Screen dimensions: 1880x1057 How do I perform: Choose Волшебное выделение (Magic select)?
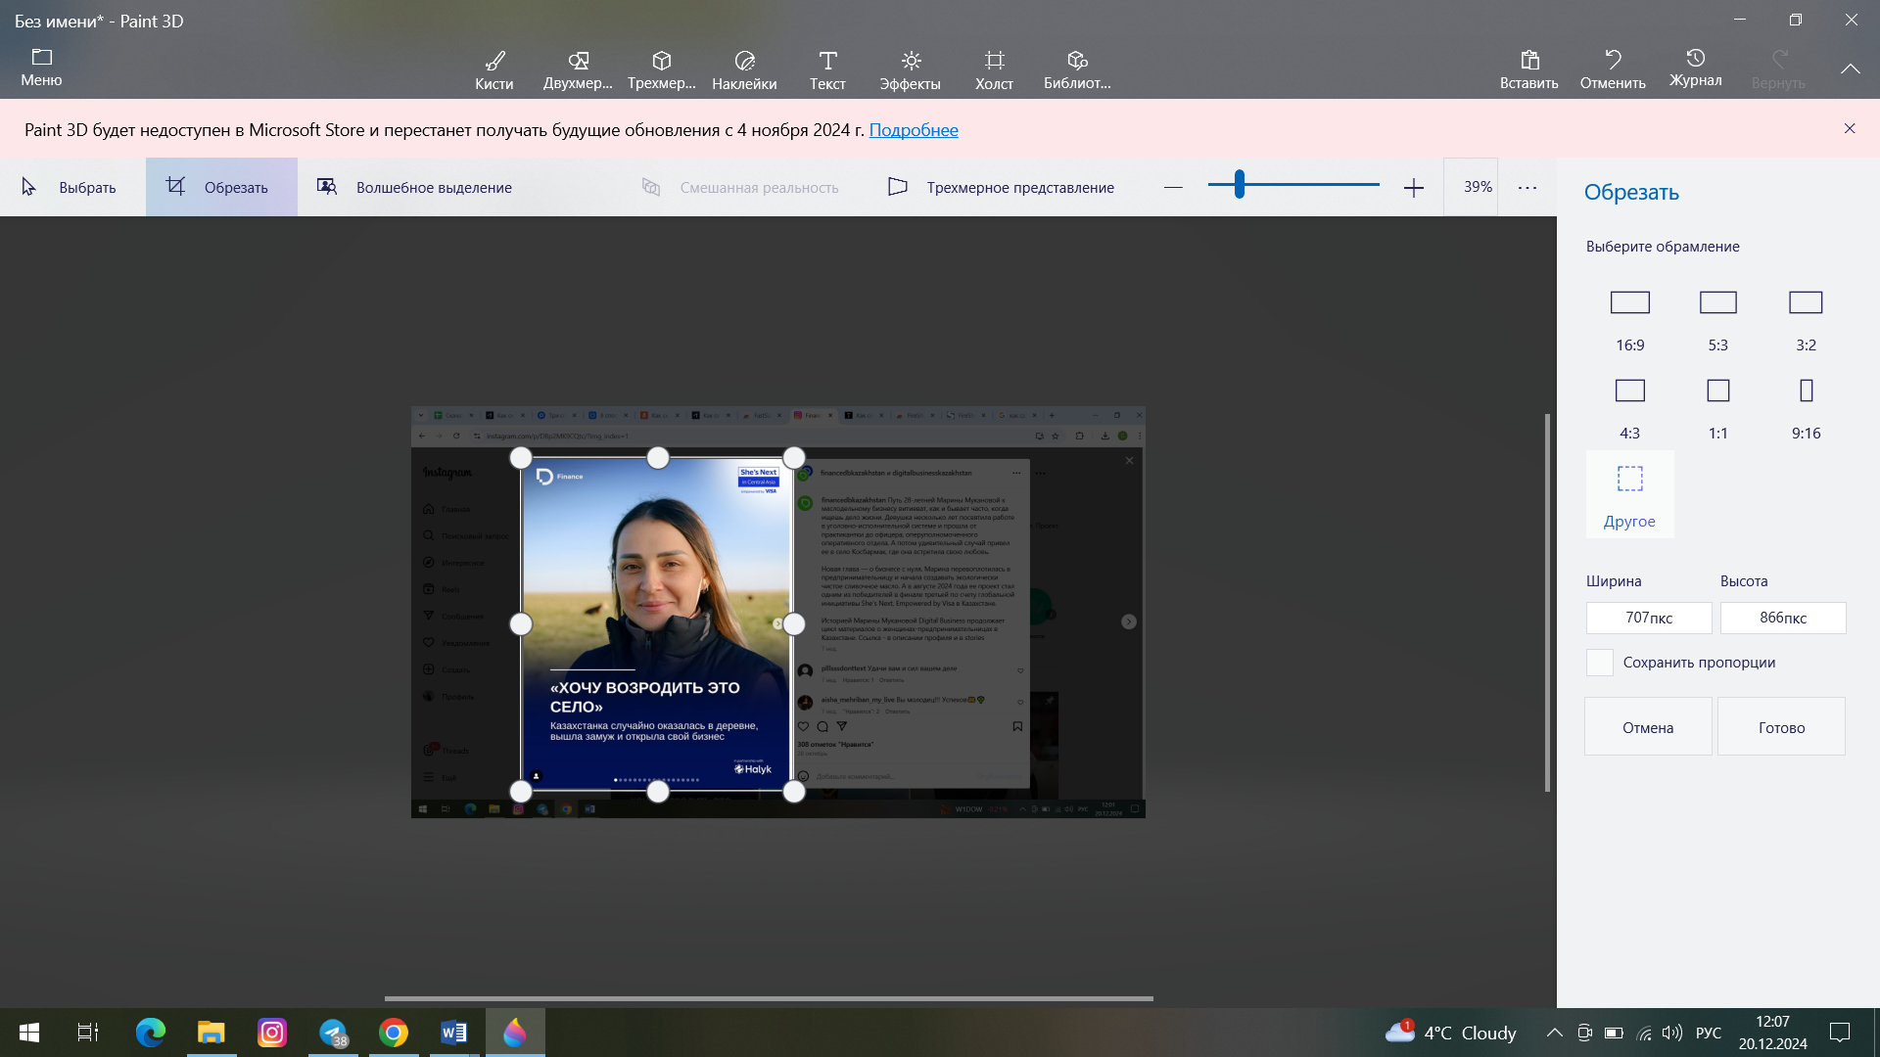click(x=413, y=187)
